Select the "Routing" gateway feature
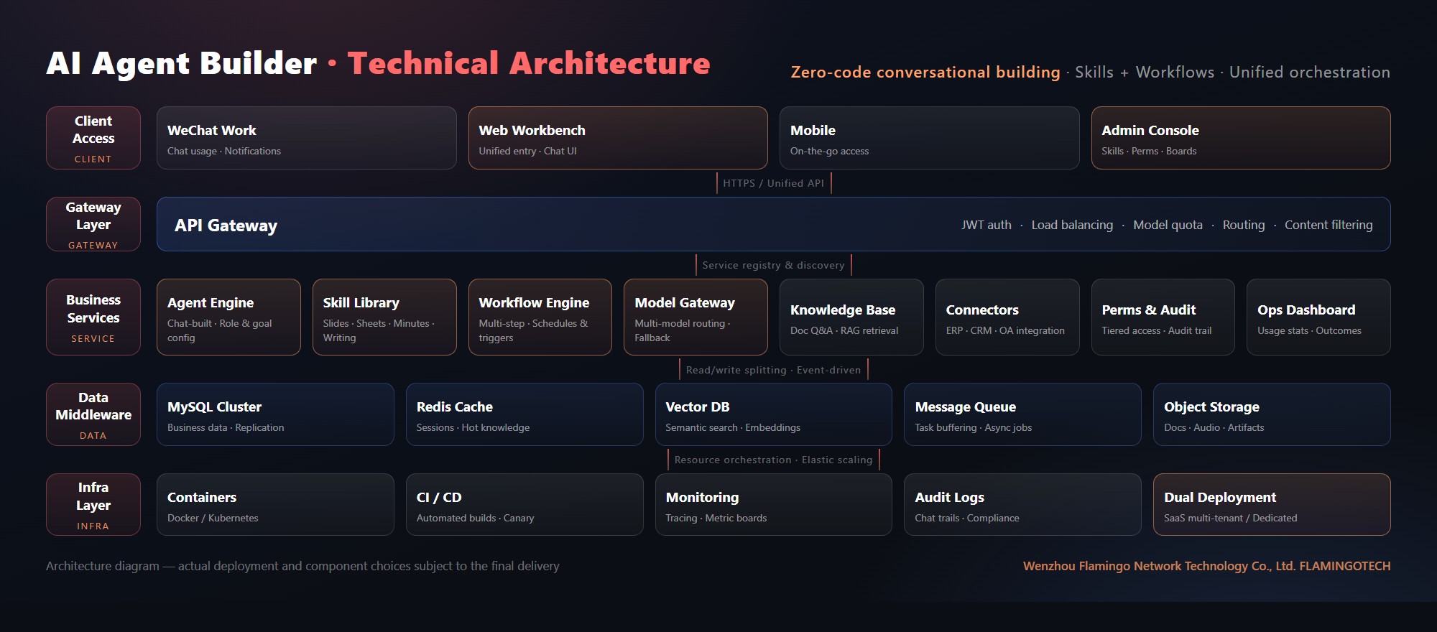The width and height of the screenshot is (1437, 632). pos(1244,225)
